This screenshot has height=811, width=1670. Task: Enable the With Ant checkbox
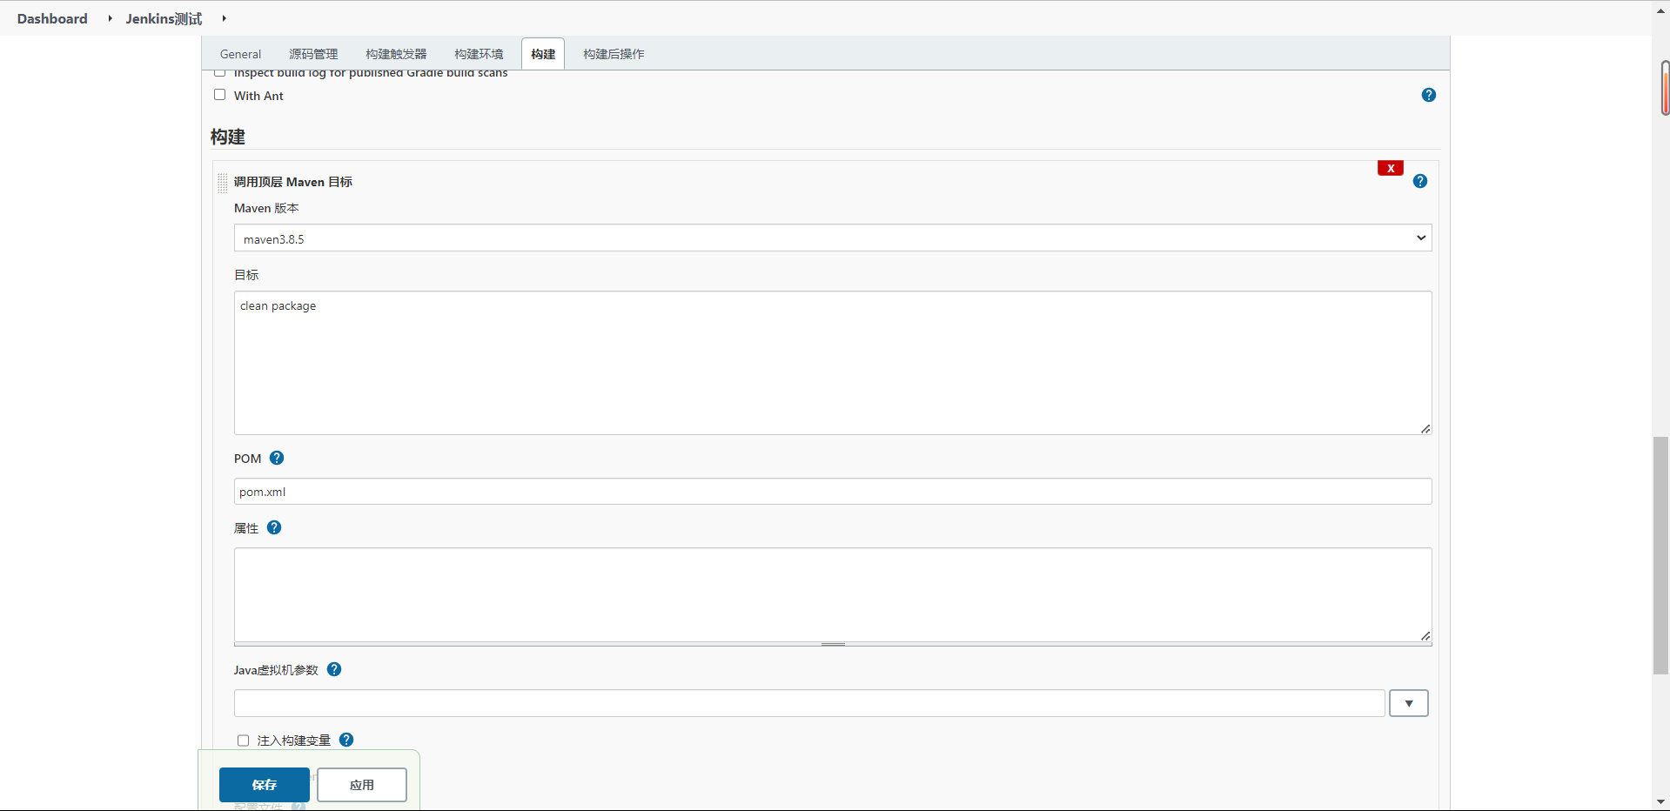220,95
